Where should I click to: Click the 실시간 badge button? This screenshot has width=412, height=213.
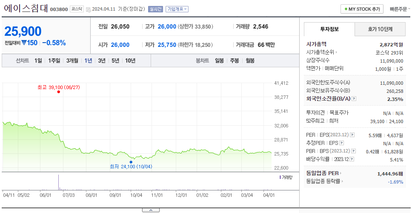(x=155, y=9)
